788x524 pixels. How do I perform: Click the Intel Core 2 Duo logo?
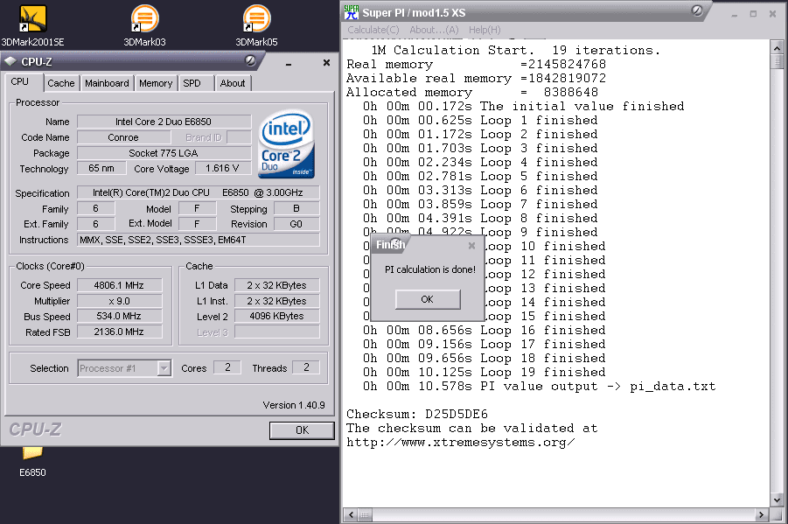coord(286,144)
